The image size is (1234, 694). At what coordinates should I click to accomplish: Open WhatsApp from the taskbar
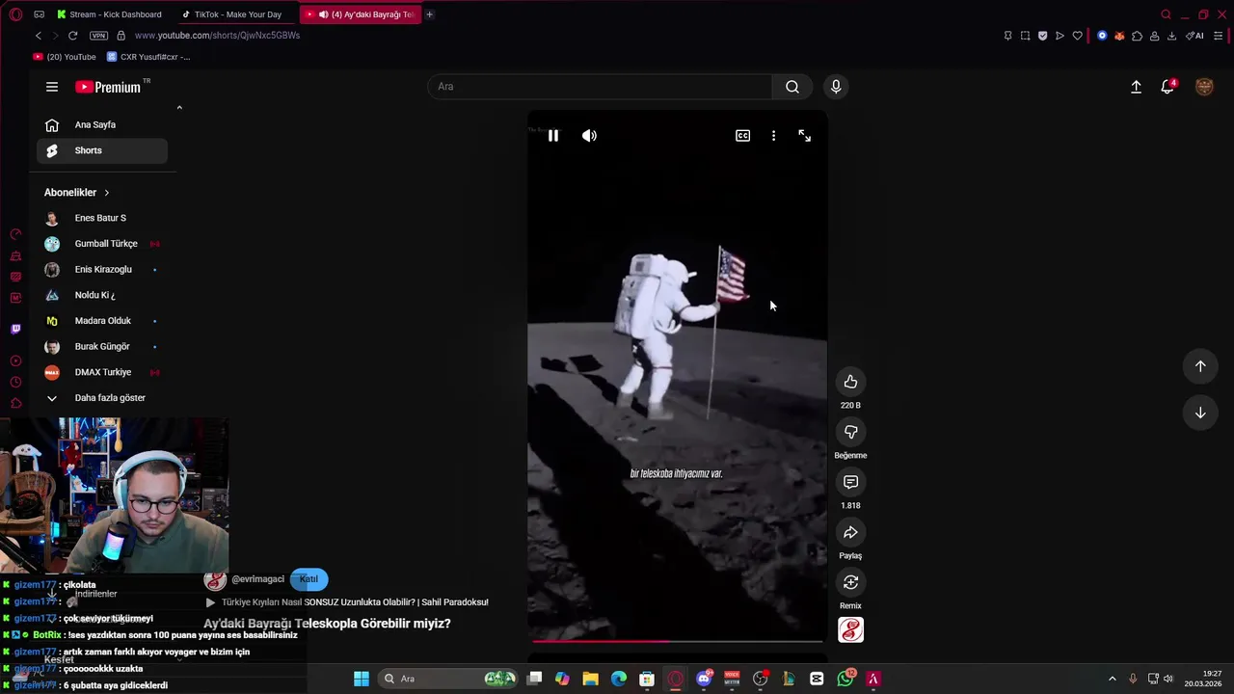[x=845, y=679]
